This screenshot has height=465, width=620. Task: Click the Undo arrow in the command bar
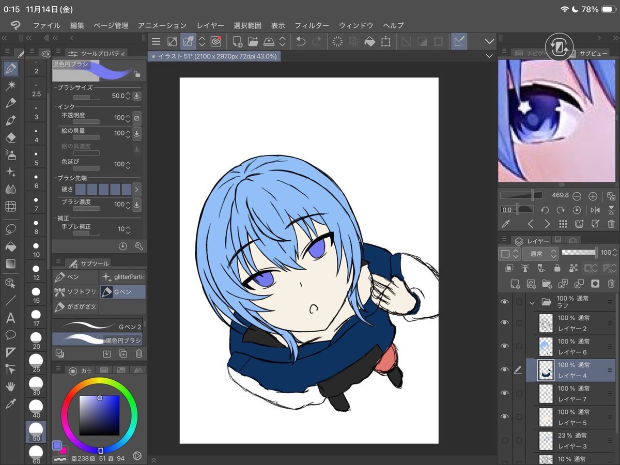point(301,41)
